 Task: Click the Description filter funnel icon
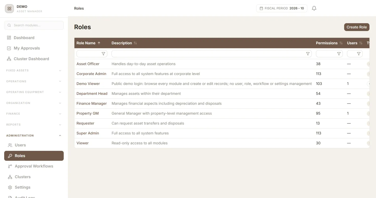pyautogui.click(x=308, y=54)
